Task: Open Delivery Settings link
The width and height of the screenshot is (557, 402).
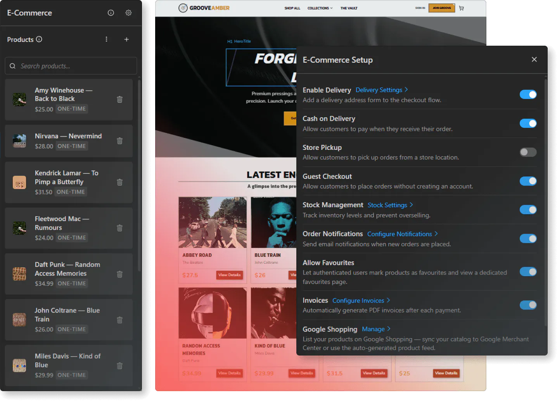Action: point(382,90)
